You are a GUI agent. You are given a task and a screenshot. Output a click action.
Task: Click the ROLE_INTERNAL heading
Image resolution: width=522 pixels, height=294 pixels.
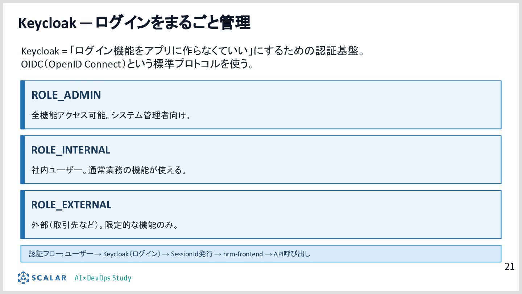(x=71, y=150)
